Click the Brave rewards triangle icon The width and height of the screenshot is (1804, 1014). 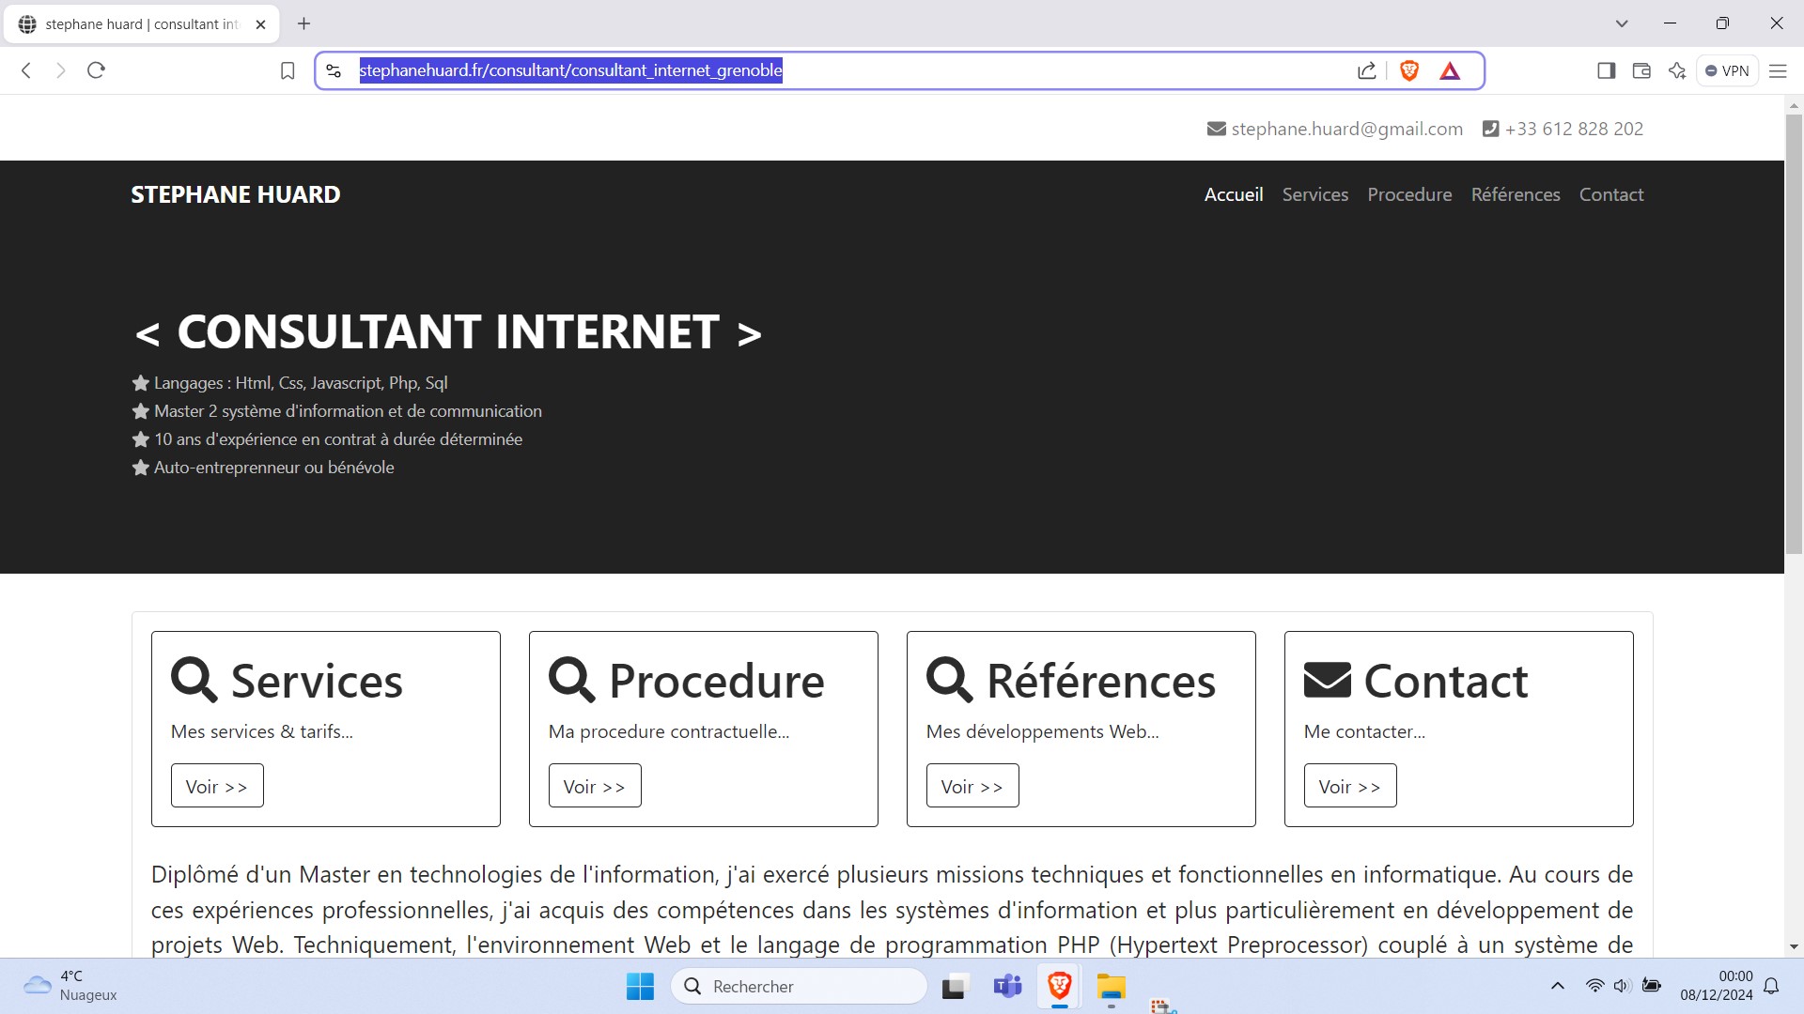(1450, 70)
